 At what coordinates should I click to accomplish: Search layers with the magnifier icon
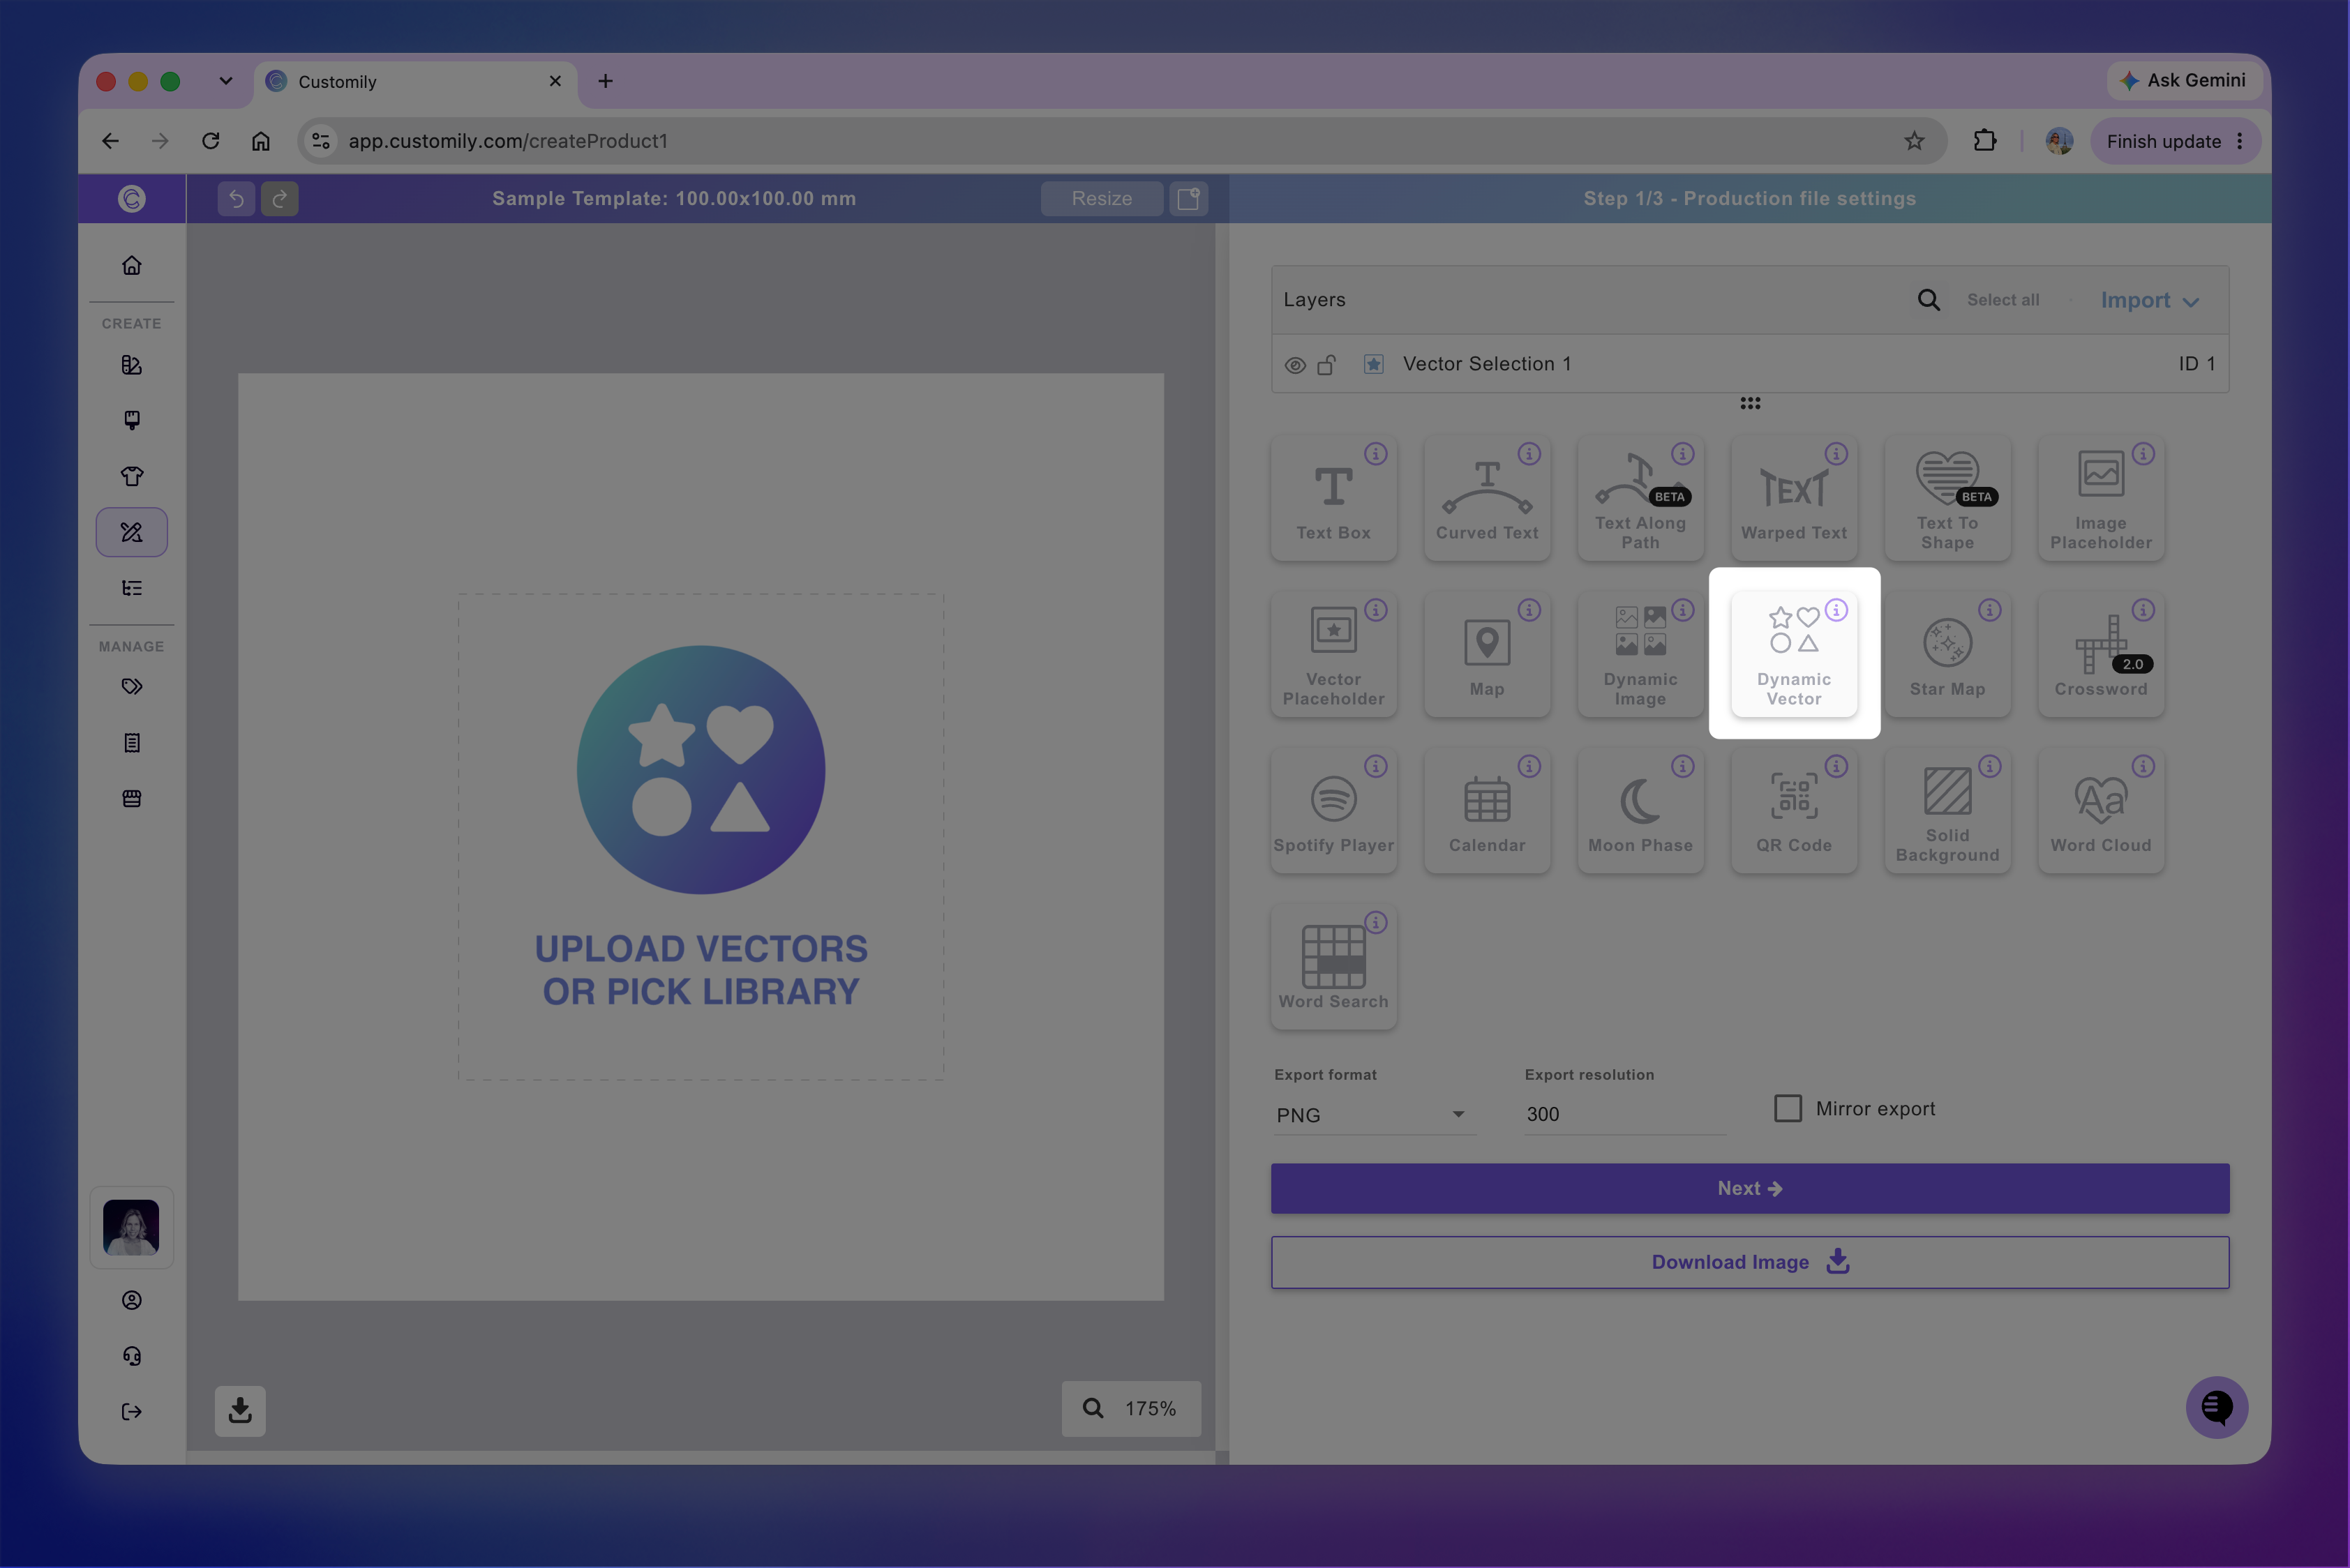click(x=1928, y=300)
